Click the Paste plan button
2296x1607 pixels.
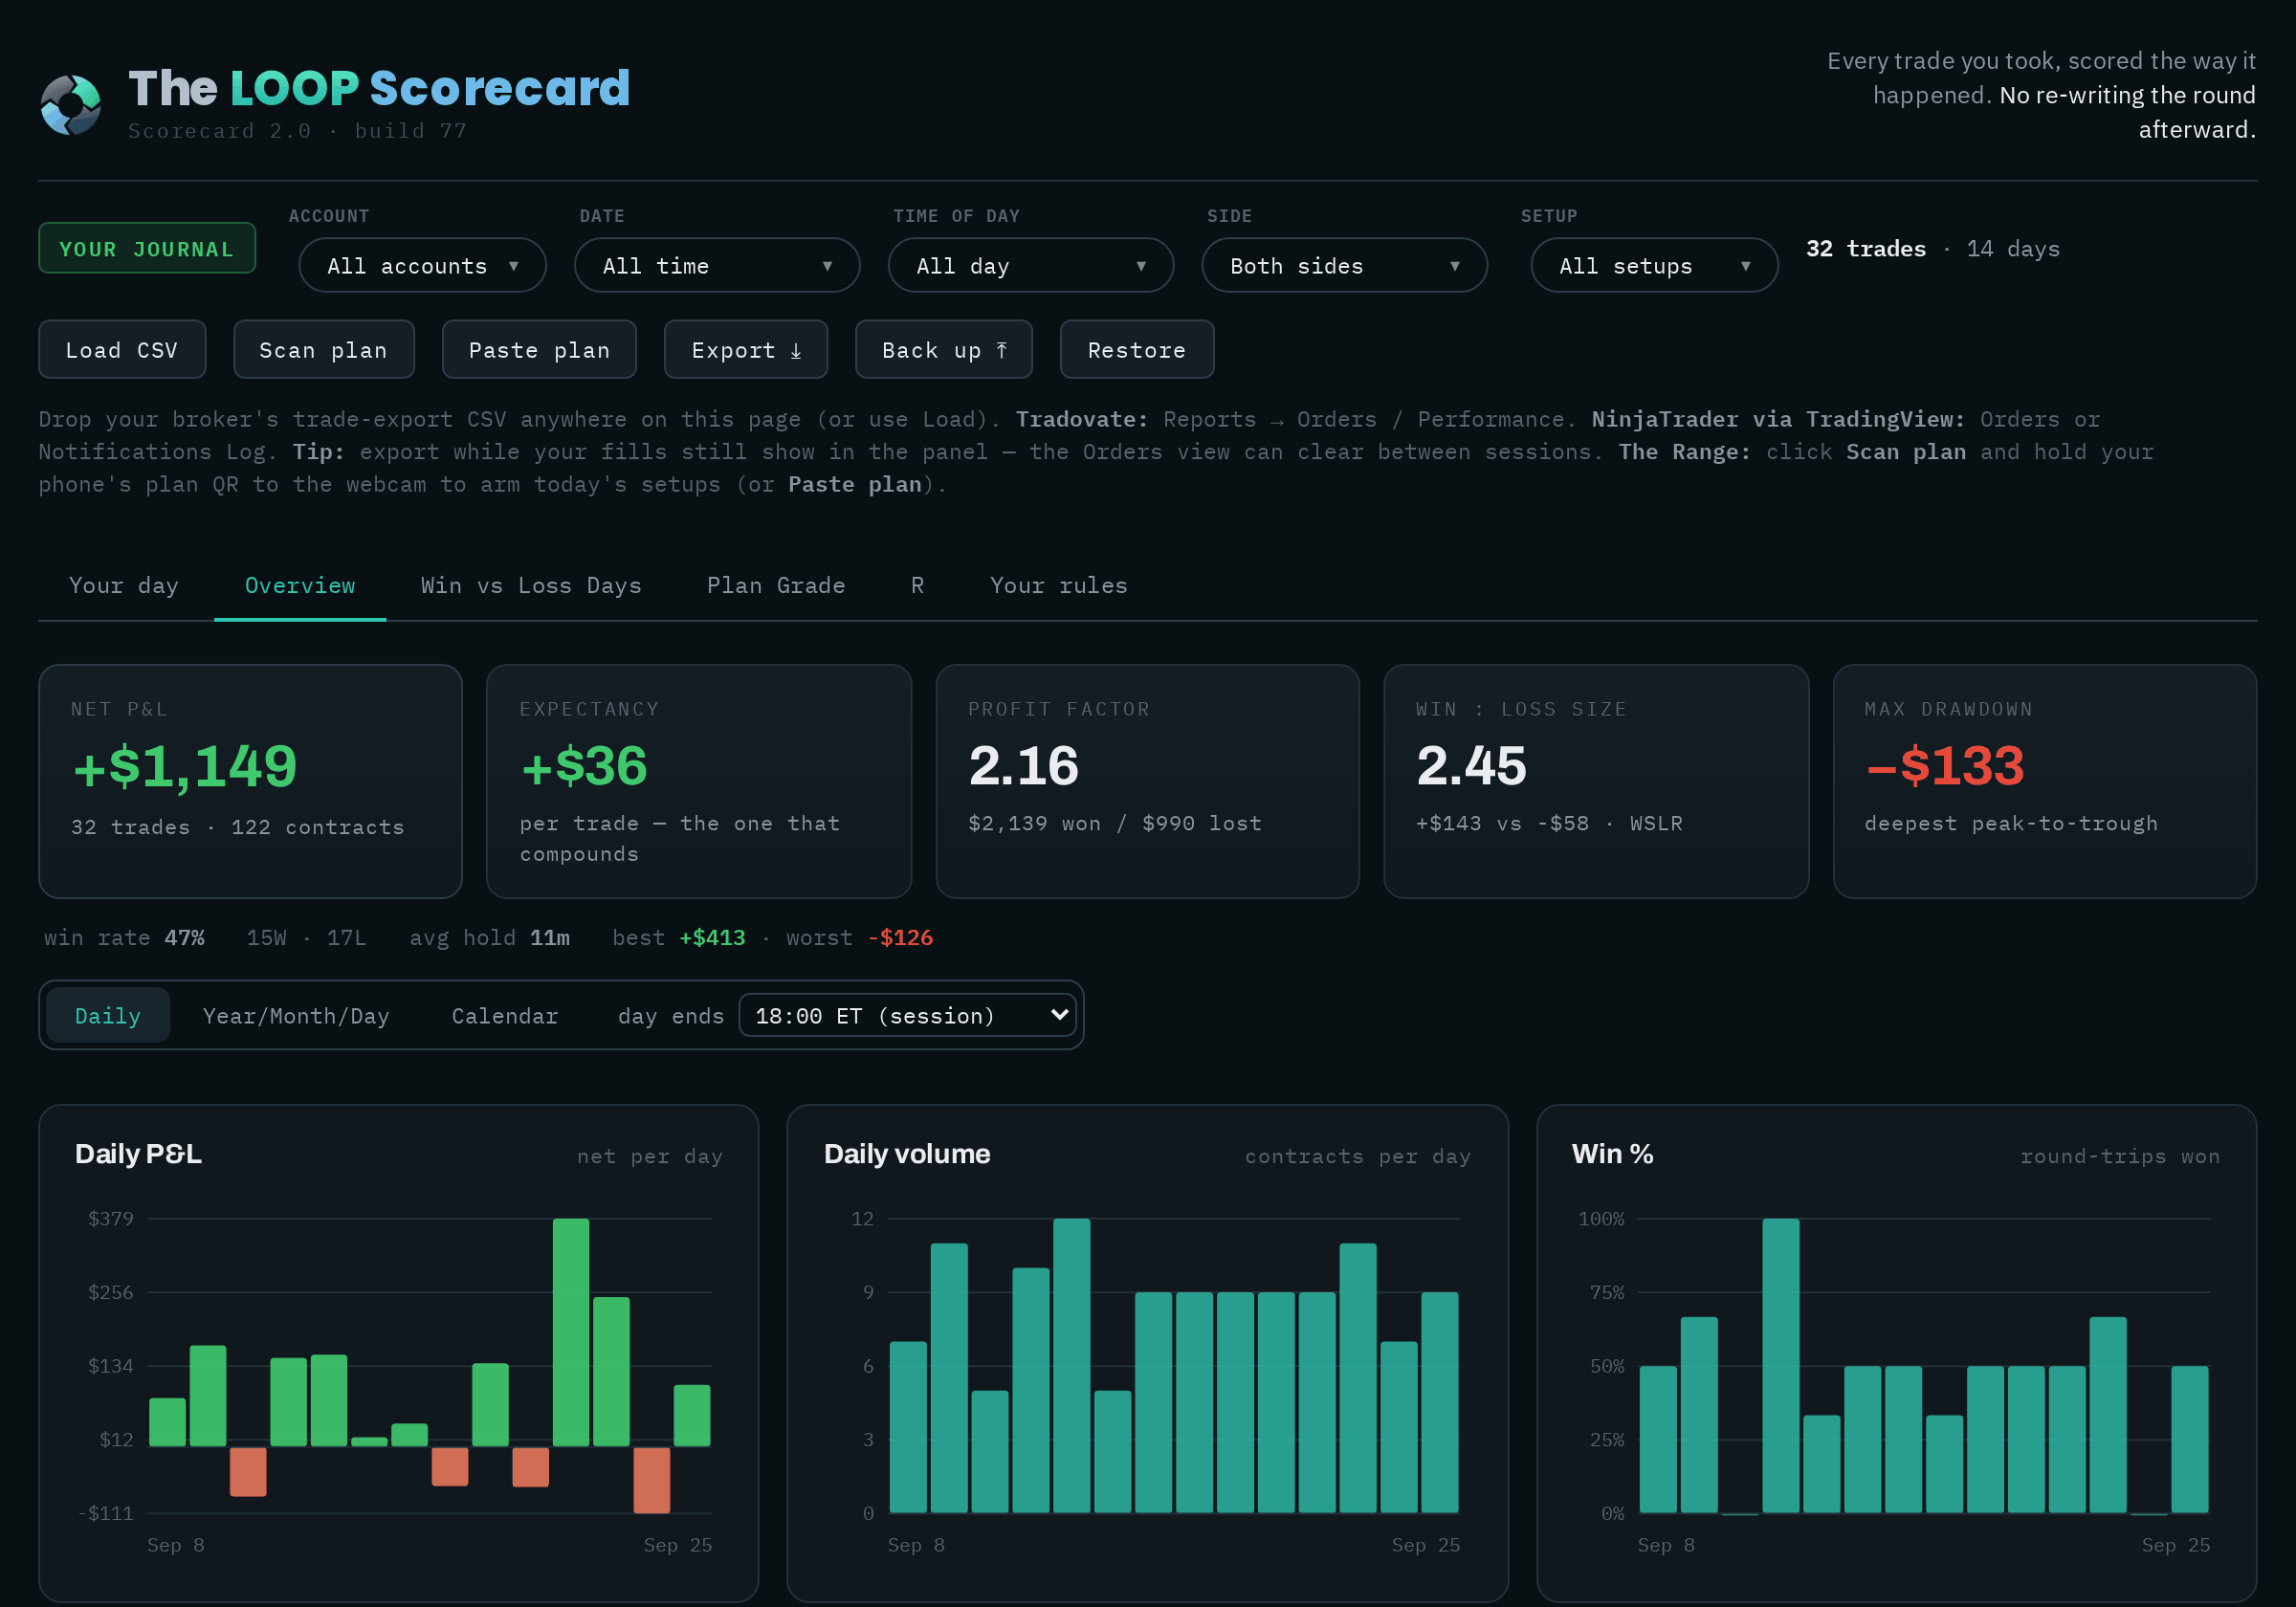pos(539,349)
